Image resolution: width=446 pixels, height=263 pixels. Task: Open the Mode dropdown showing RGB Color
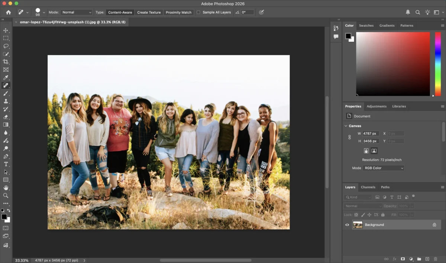(x=384, y=168)
